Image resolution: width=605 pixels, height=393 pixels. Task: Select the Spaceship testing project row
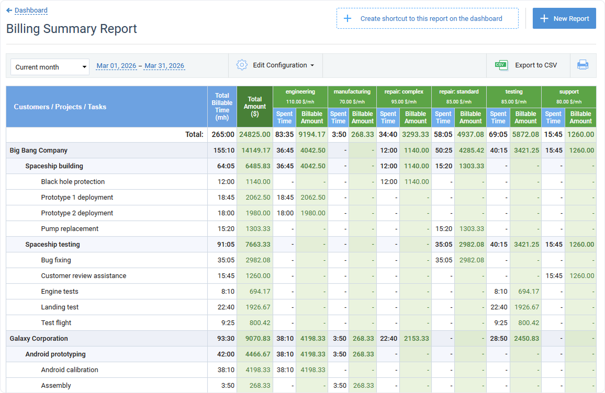pyautogui.click(x=52, y=244)
